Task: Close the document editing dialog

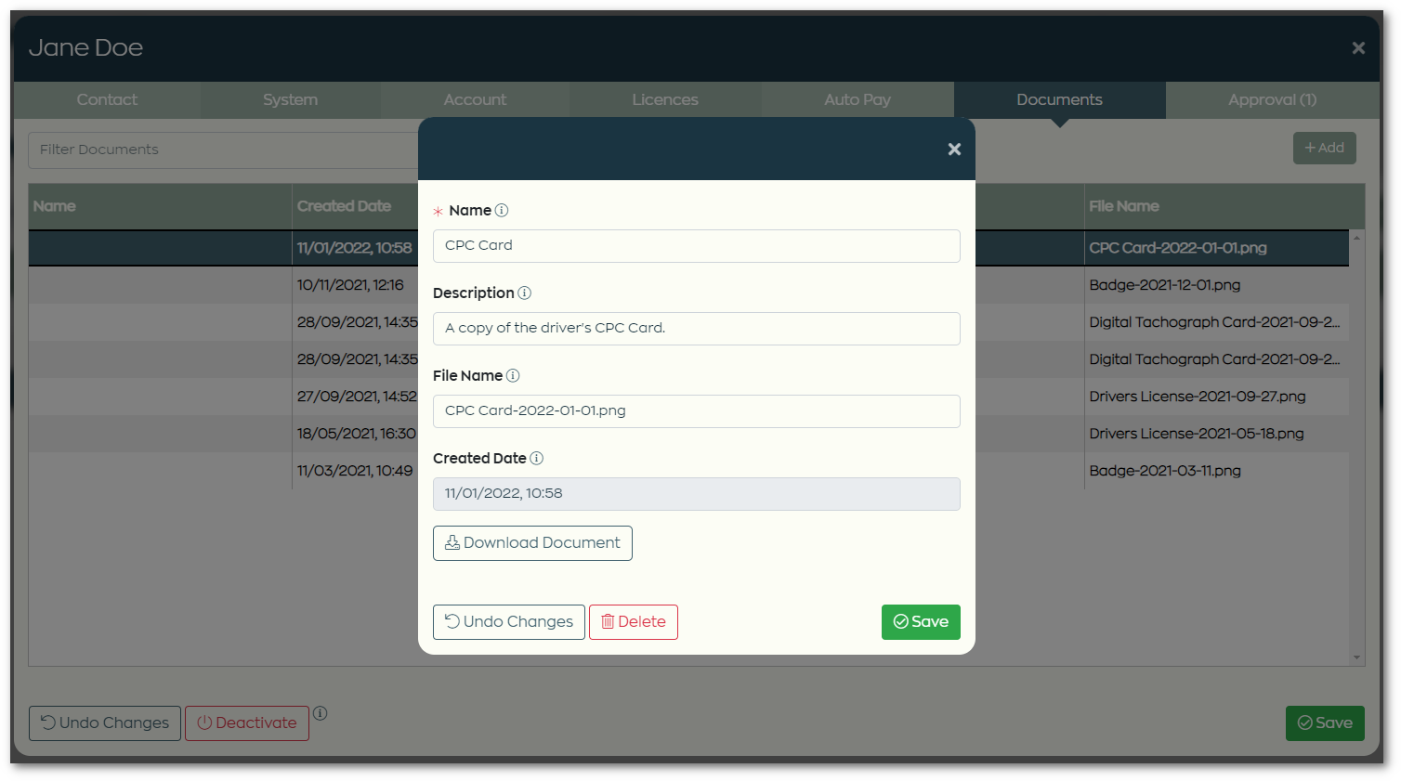Action: tap(953, 149)
